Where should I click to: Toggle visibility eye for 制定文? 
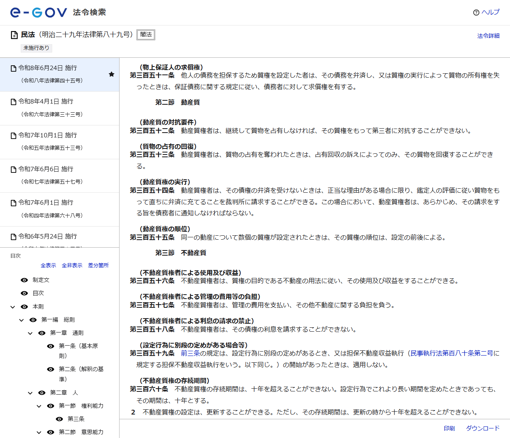pyautogui.click(x=24, y=280)
